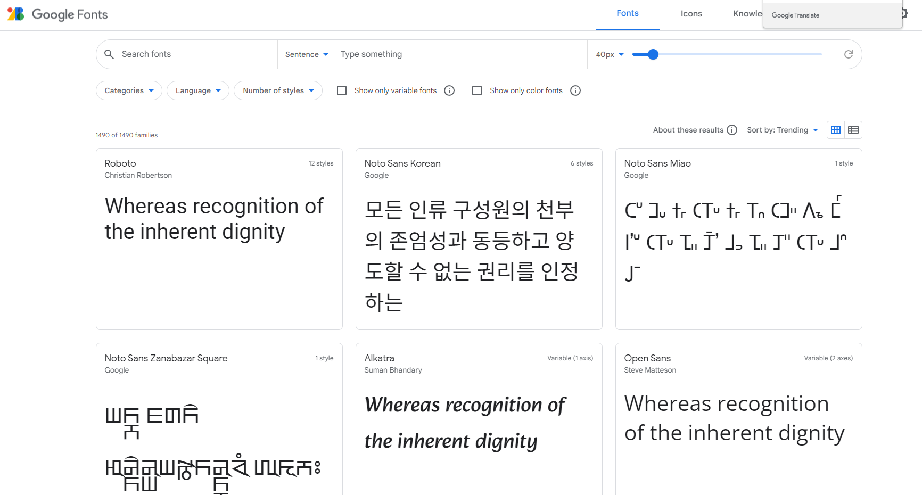Click the 6 styles label
Image resolution: width=922 pixels, height=495 pixels.
pyautogui.click(x=582, y=163)
